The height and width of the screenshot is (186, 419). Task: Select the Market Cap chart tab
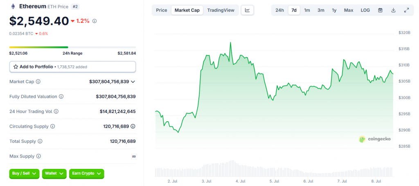(x=187, y=10)
